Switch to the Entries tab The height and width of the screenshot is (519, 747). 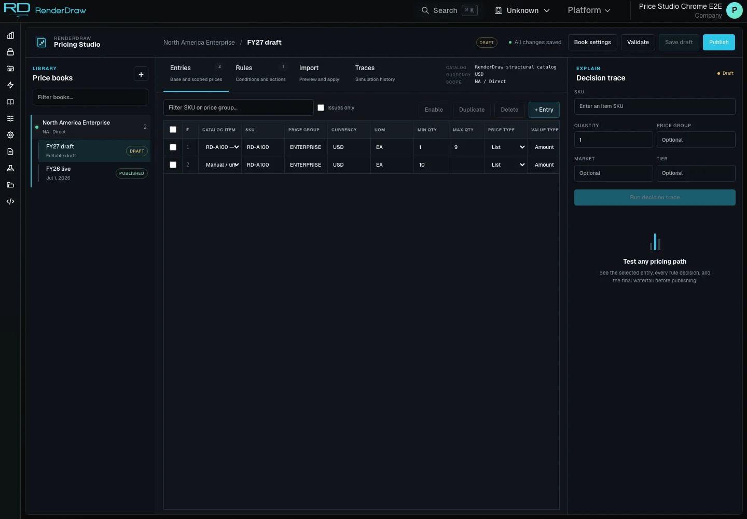click(196, 73)
